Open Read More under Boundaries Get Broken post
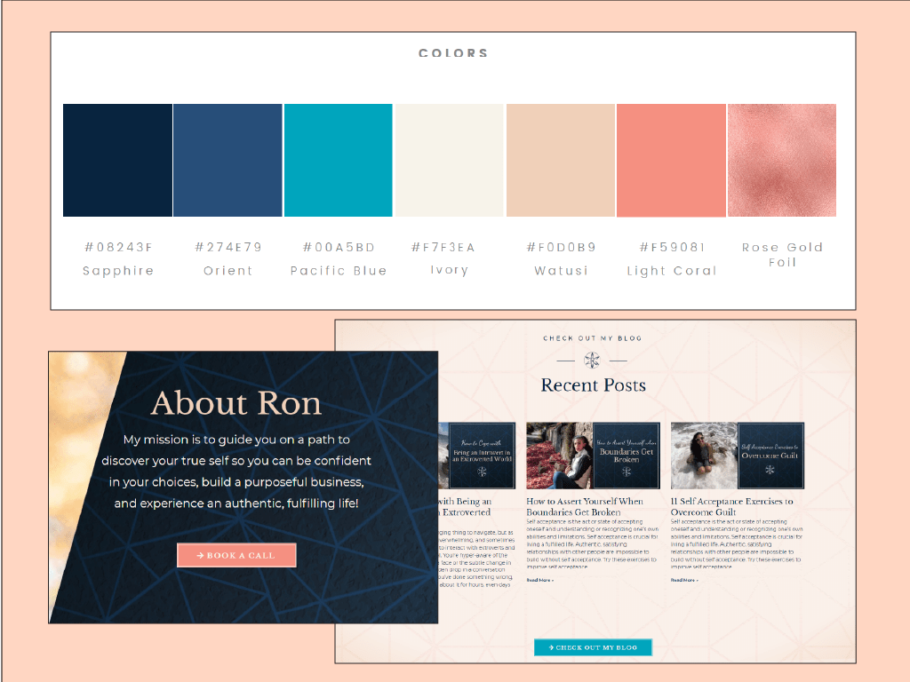Image resolution: width=910 pixels, height=682 pixels. tap(539, 580)
